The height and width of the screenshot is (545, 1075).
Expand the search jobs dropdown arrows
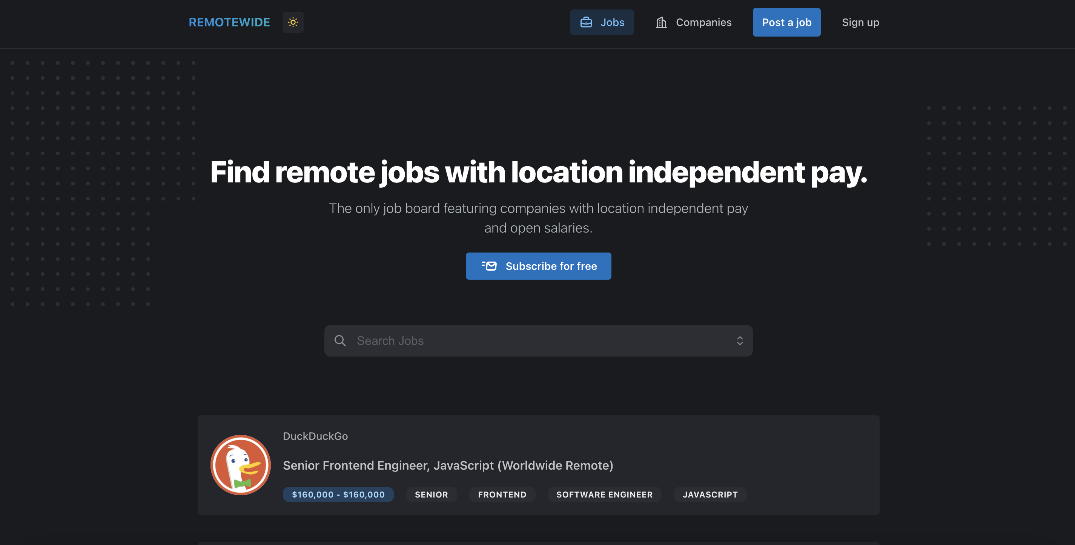(x=739, y=341)
